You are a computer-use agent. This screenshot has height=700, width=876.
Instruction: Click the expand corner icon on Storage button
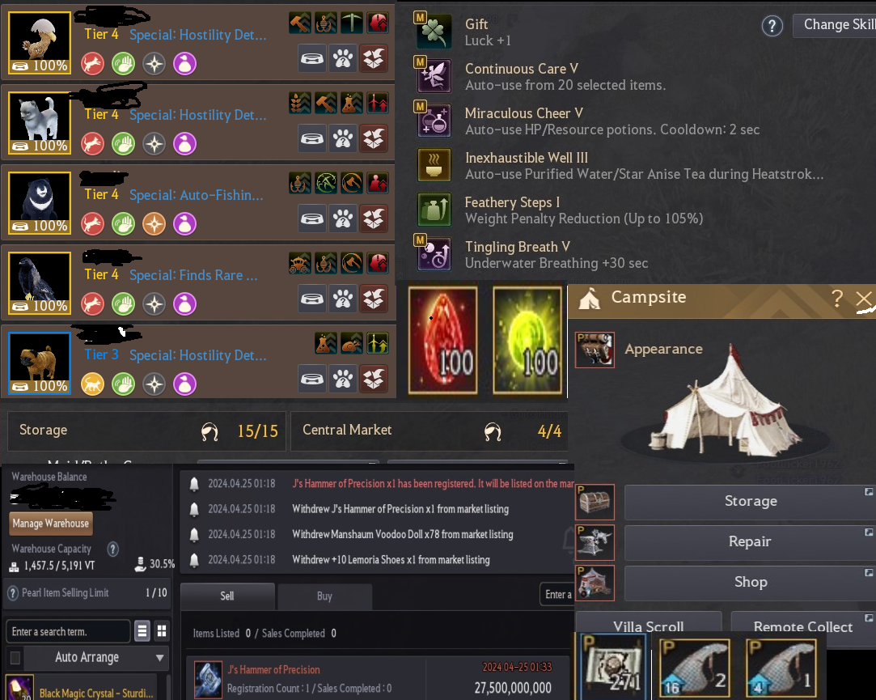(869, 491)
